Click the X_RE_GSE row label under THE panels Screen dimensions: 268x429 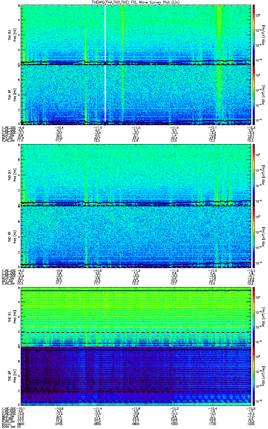click(8, 409)
